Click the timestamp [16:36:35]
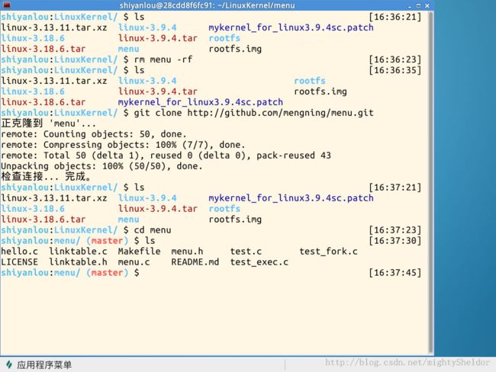 pyautogui.click(x=395, y=70)
